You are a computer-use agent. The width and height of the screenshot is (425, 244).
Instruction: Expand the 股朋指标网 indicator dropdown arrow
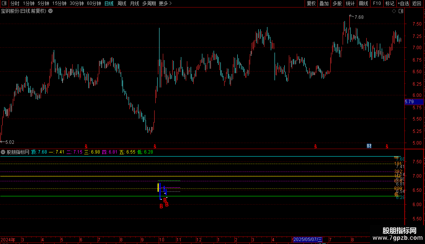3,152
